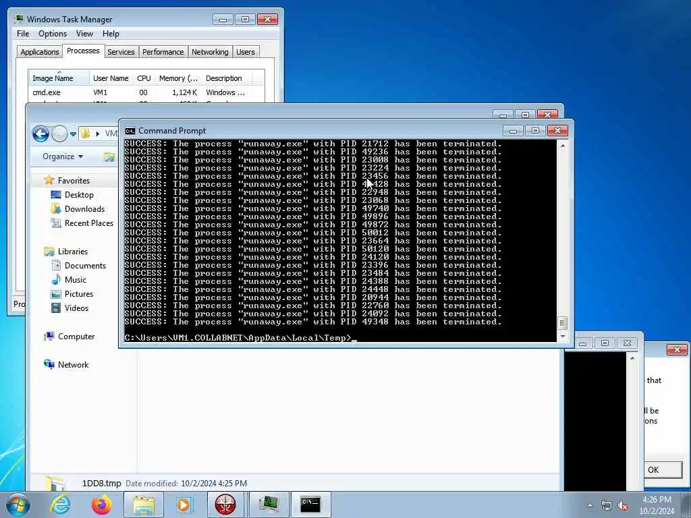Switch to Applications tab

click(x=40, y=52)
